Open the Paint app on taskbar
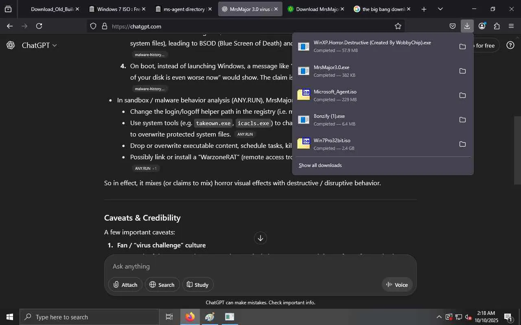This screenshot has height=325, width=521. 210,317
